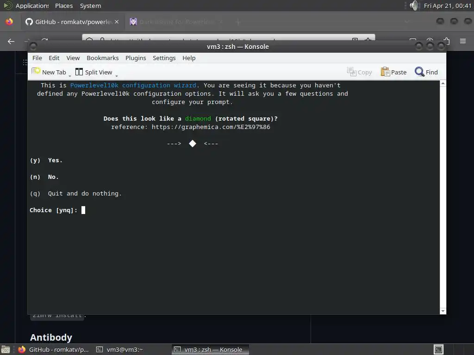Open the Bookmarks menu

[x=102, y=58]
